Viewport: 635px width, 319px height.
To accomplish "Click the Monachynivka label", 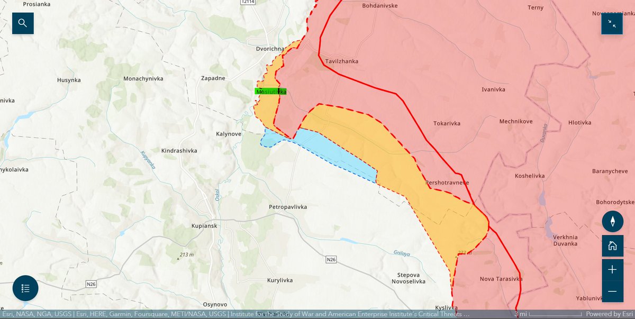I will pos(143,78).
